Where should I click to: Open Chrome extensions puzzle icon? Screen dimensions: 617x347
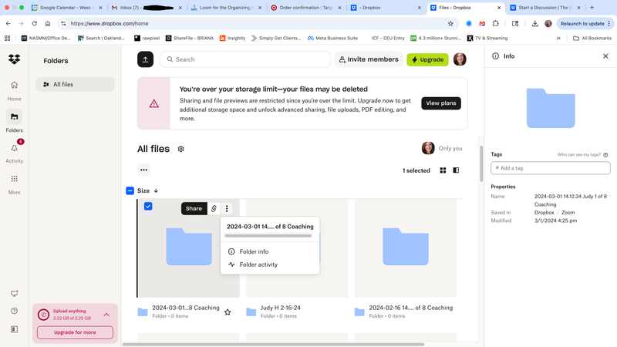tap(495, 24)
